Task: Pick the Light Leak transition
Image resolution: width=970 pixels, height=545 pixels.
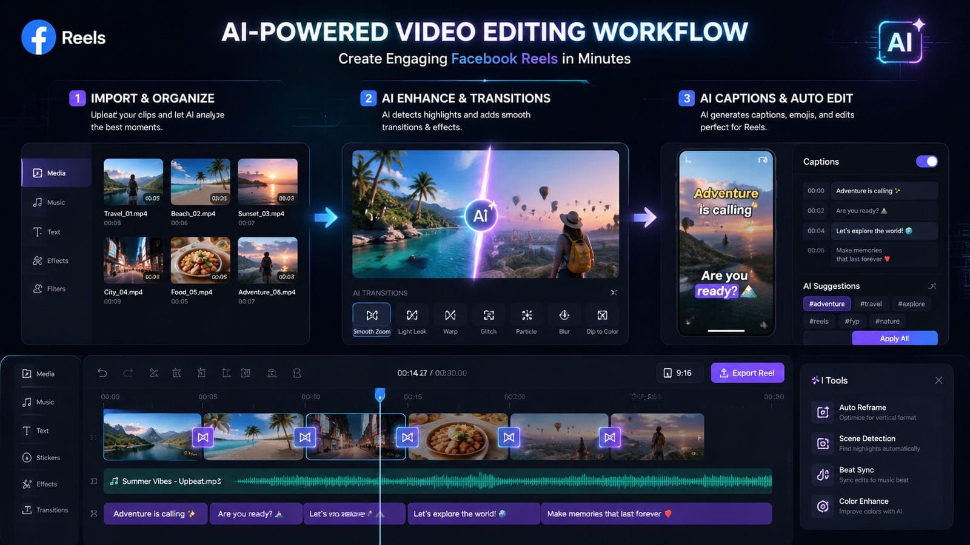Action: 412,320
